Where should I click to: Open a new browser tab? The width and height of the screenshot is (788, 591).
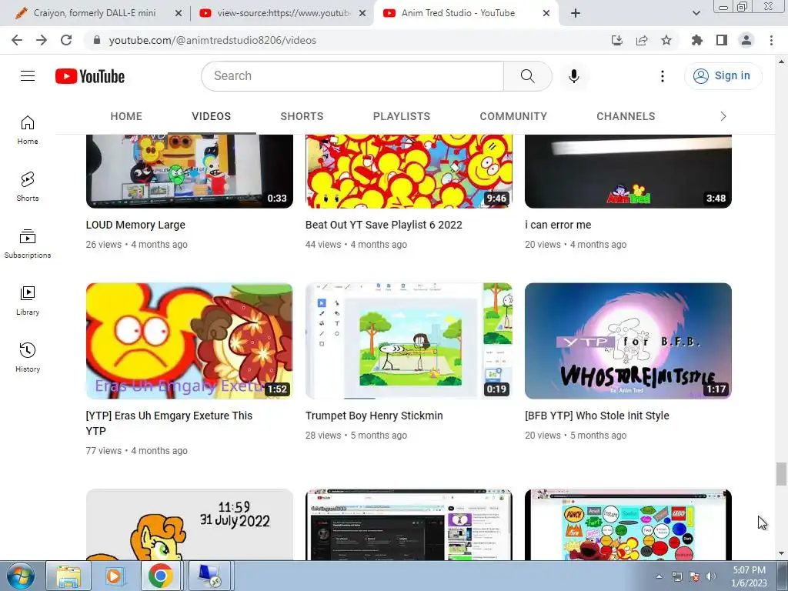pyautogui.click(x=576, y=13)
